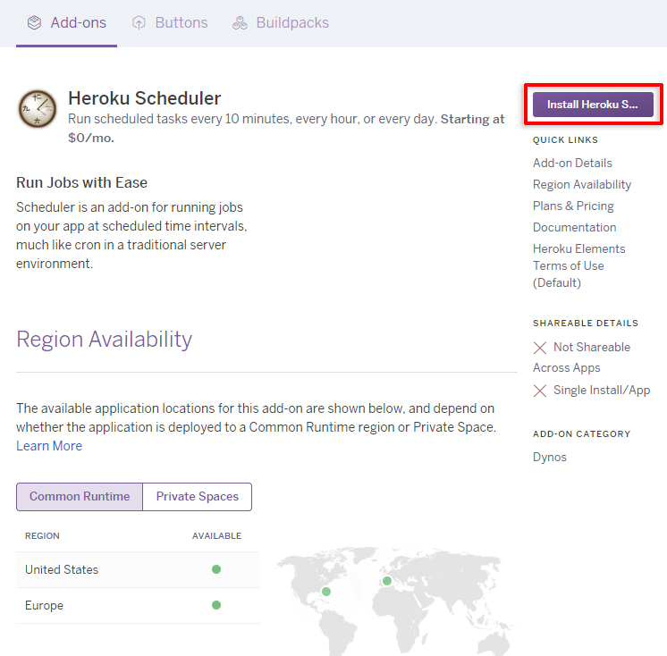
Task: Switch to the Buttons tab
Action: (170, 22)
